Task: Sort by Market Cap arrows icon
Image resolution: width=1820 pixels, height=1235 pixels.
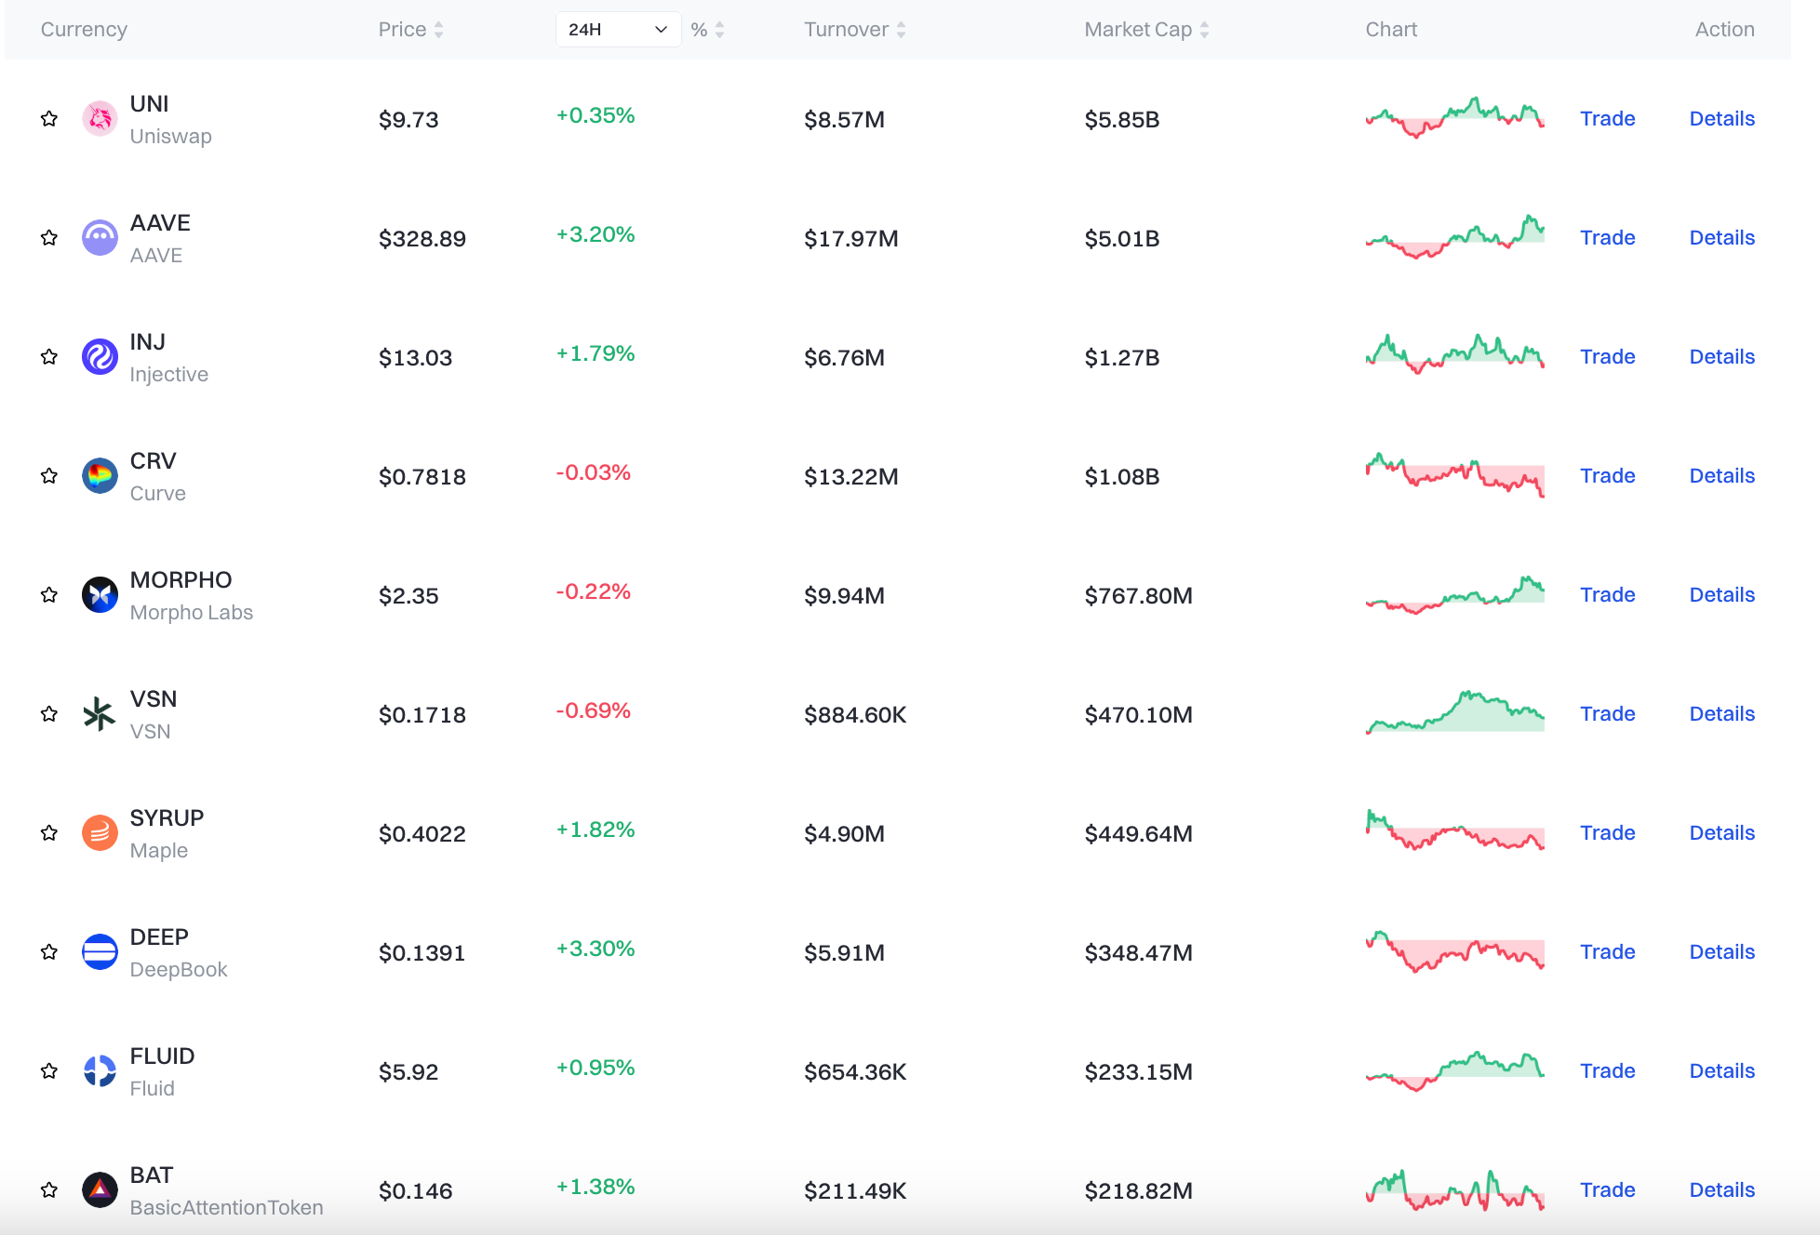Action: tap(1204, 30)
